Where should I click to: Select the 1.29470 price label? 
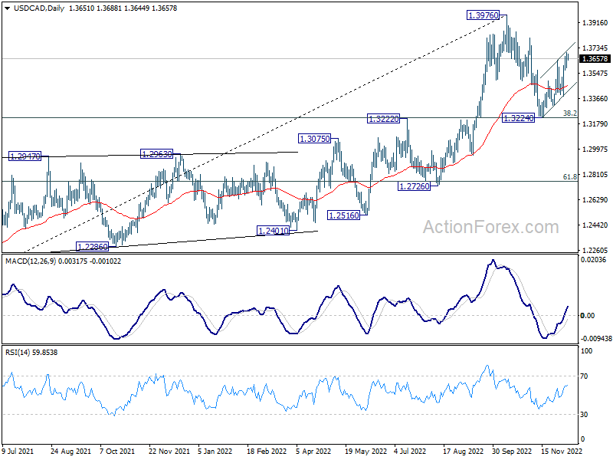point(25,156)
